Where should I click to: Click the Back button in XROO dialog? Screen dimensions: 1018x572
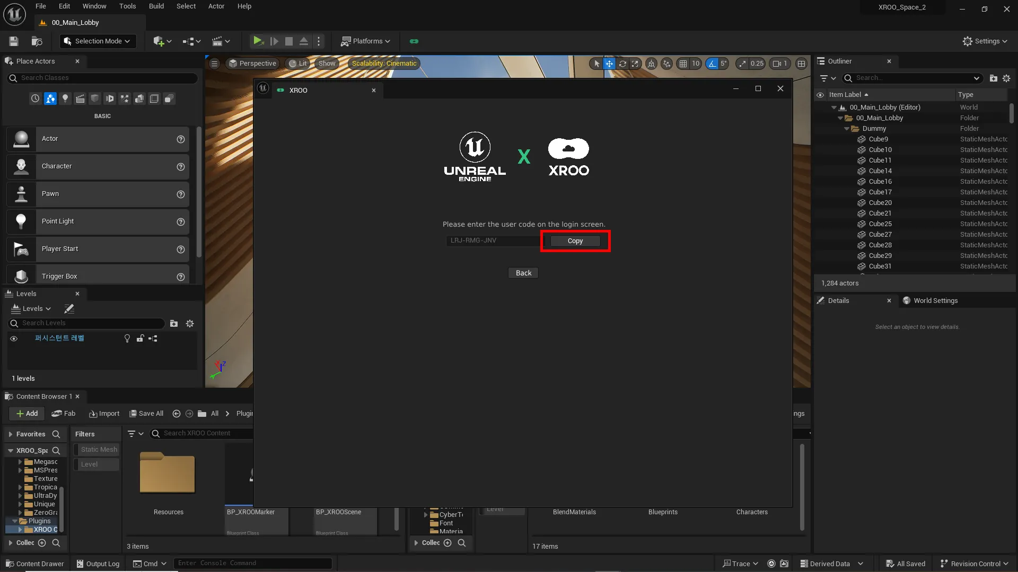coord(523,273)
